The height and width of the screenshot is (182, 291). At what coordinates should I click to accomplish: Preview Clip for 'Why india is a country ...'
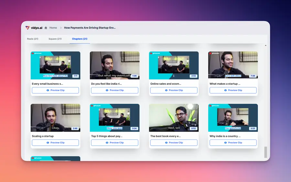(x=233, y=143)
